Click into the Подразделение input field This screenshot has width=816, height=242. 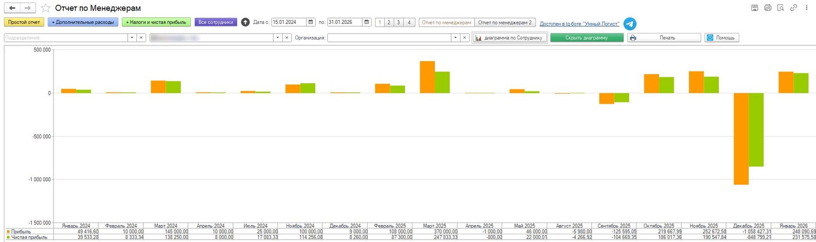tap(66, 38)
